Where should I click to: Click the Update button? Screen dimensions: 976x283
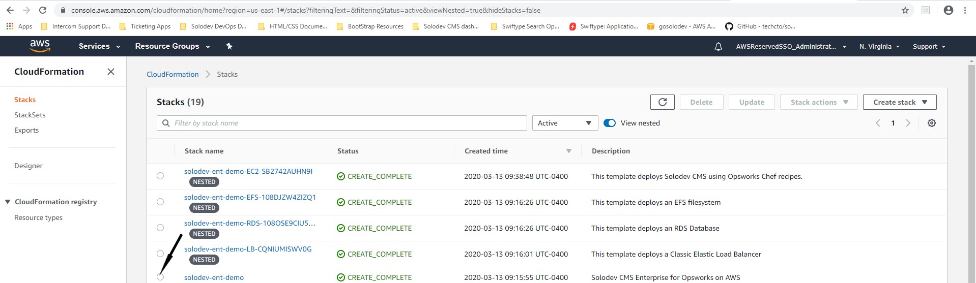752,102
